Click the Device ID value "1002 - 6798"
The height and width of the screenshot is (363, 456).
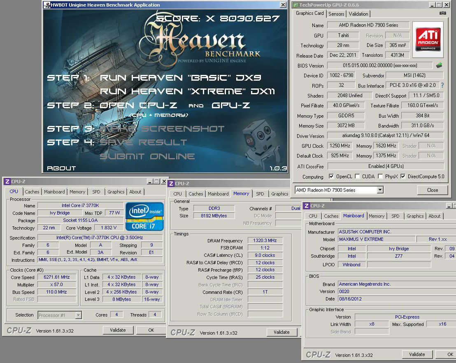coord(342,75)
